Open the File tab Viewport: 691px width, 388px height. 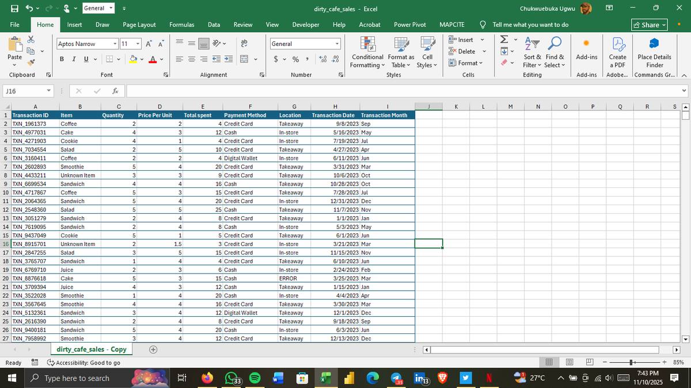(x=15, y=25)
